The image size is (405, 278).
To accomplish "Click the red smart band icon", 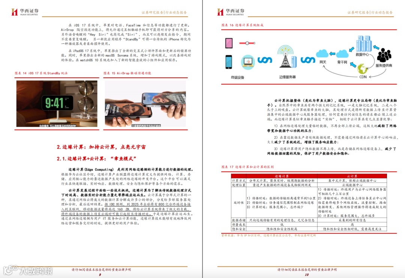I will (247, 43).
